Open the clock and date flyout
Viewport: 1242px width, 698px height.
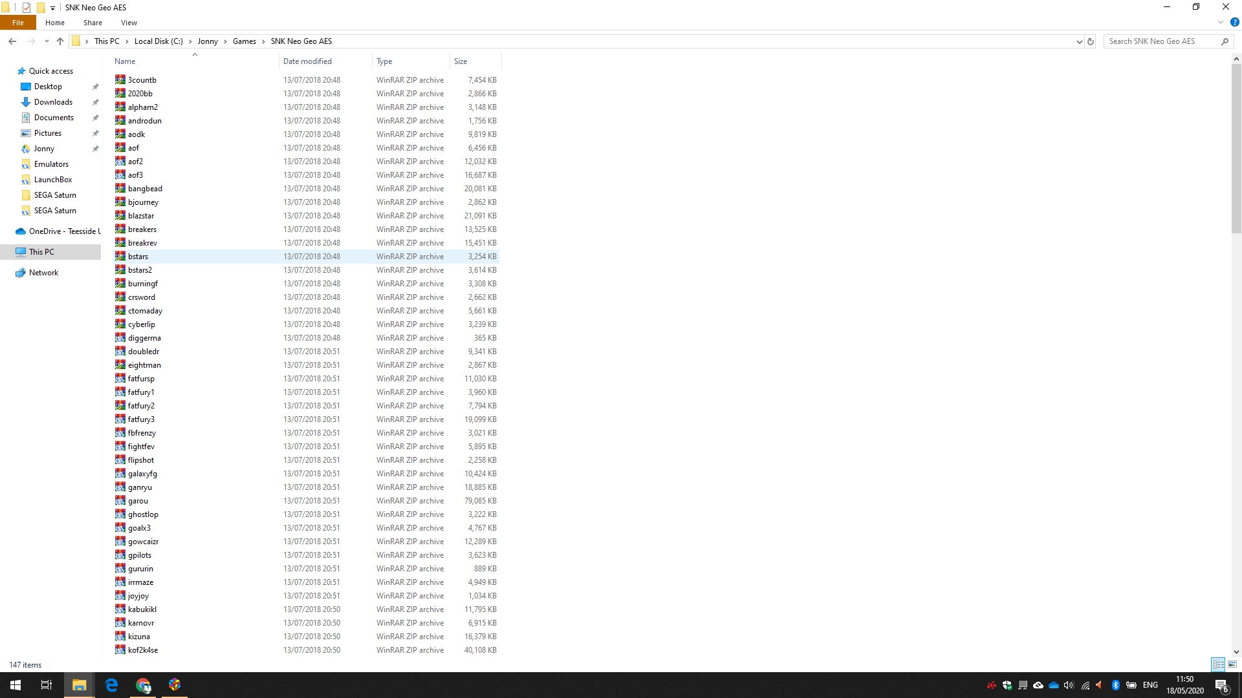coord(1185,685)
